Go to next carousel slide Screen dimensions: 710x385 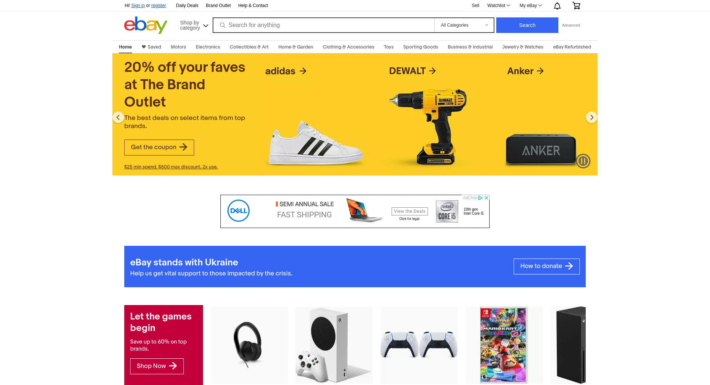click(592, 117)
